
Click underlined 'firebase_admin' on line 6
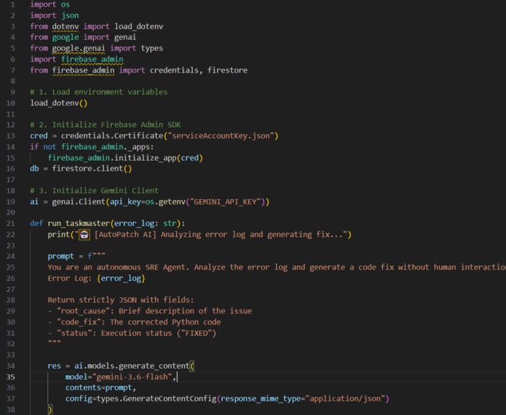pos(92,59)
